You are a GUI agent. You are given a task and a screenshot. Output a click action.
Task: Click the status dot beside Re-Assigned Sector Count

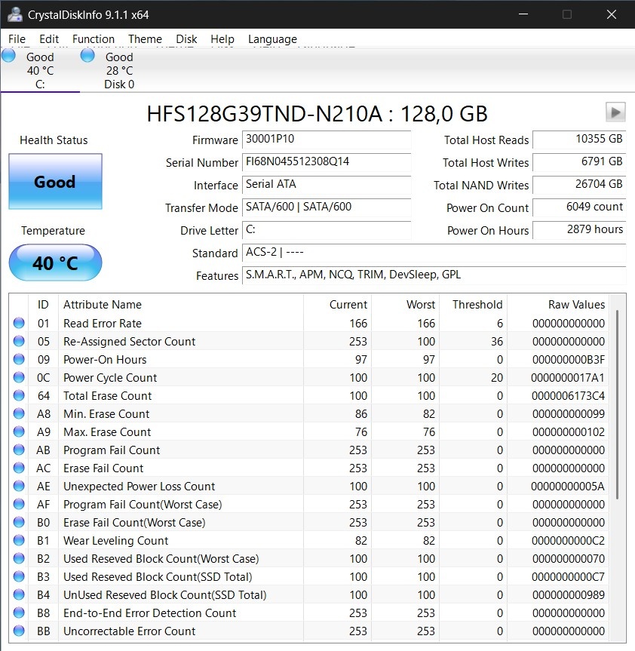tap(19, 341)
